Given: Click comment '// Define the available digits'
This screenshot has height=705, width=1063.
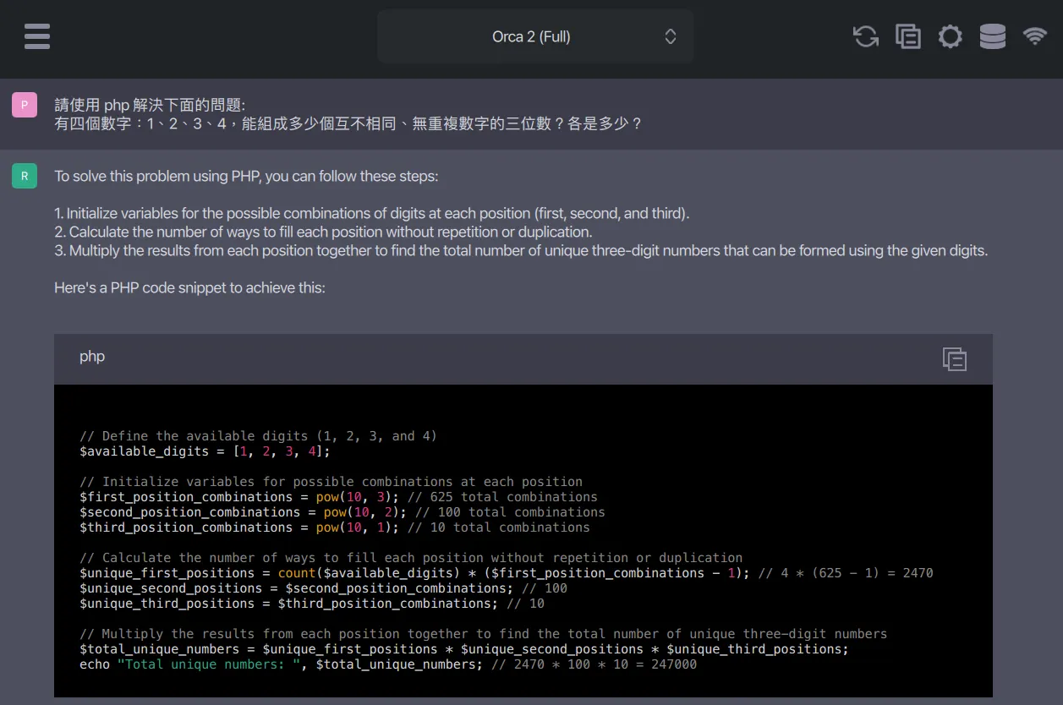Looking at the screenshot, I should coord(258,436).
